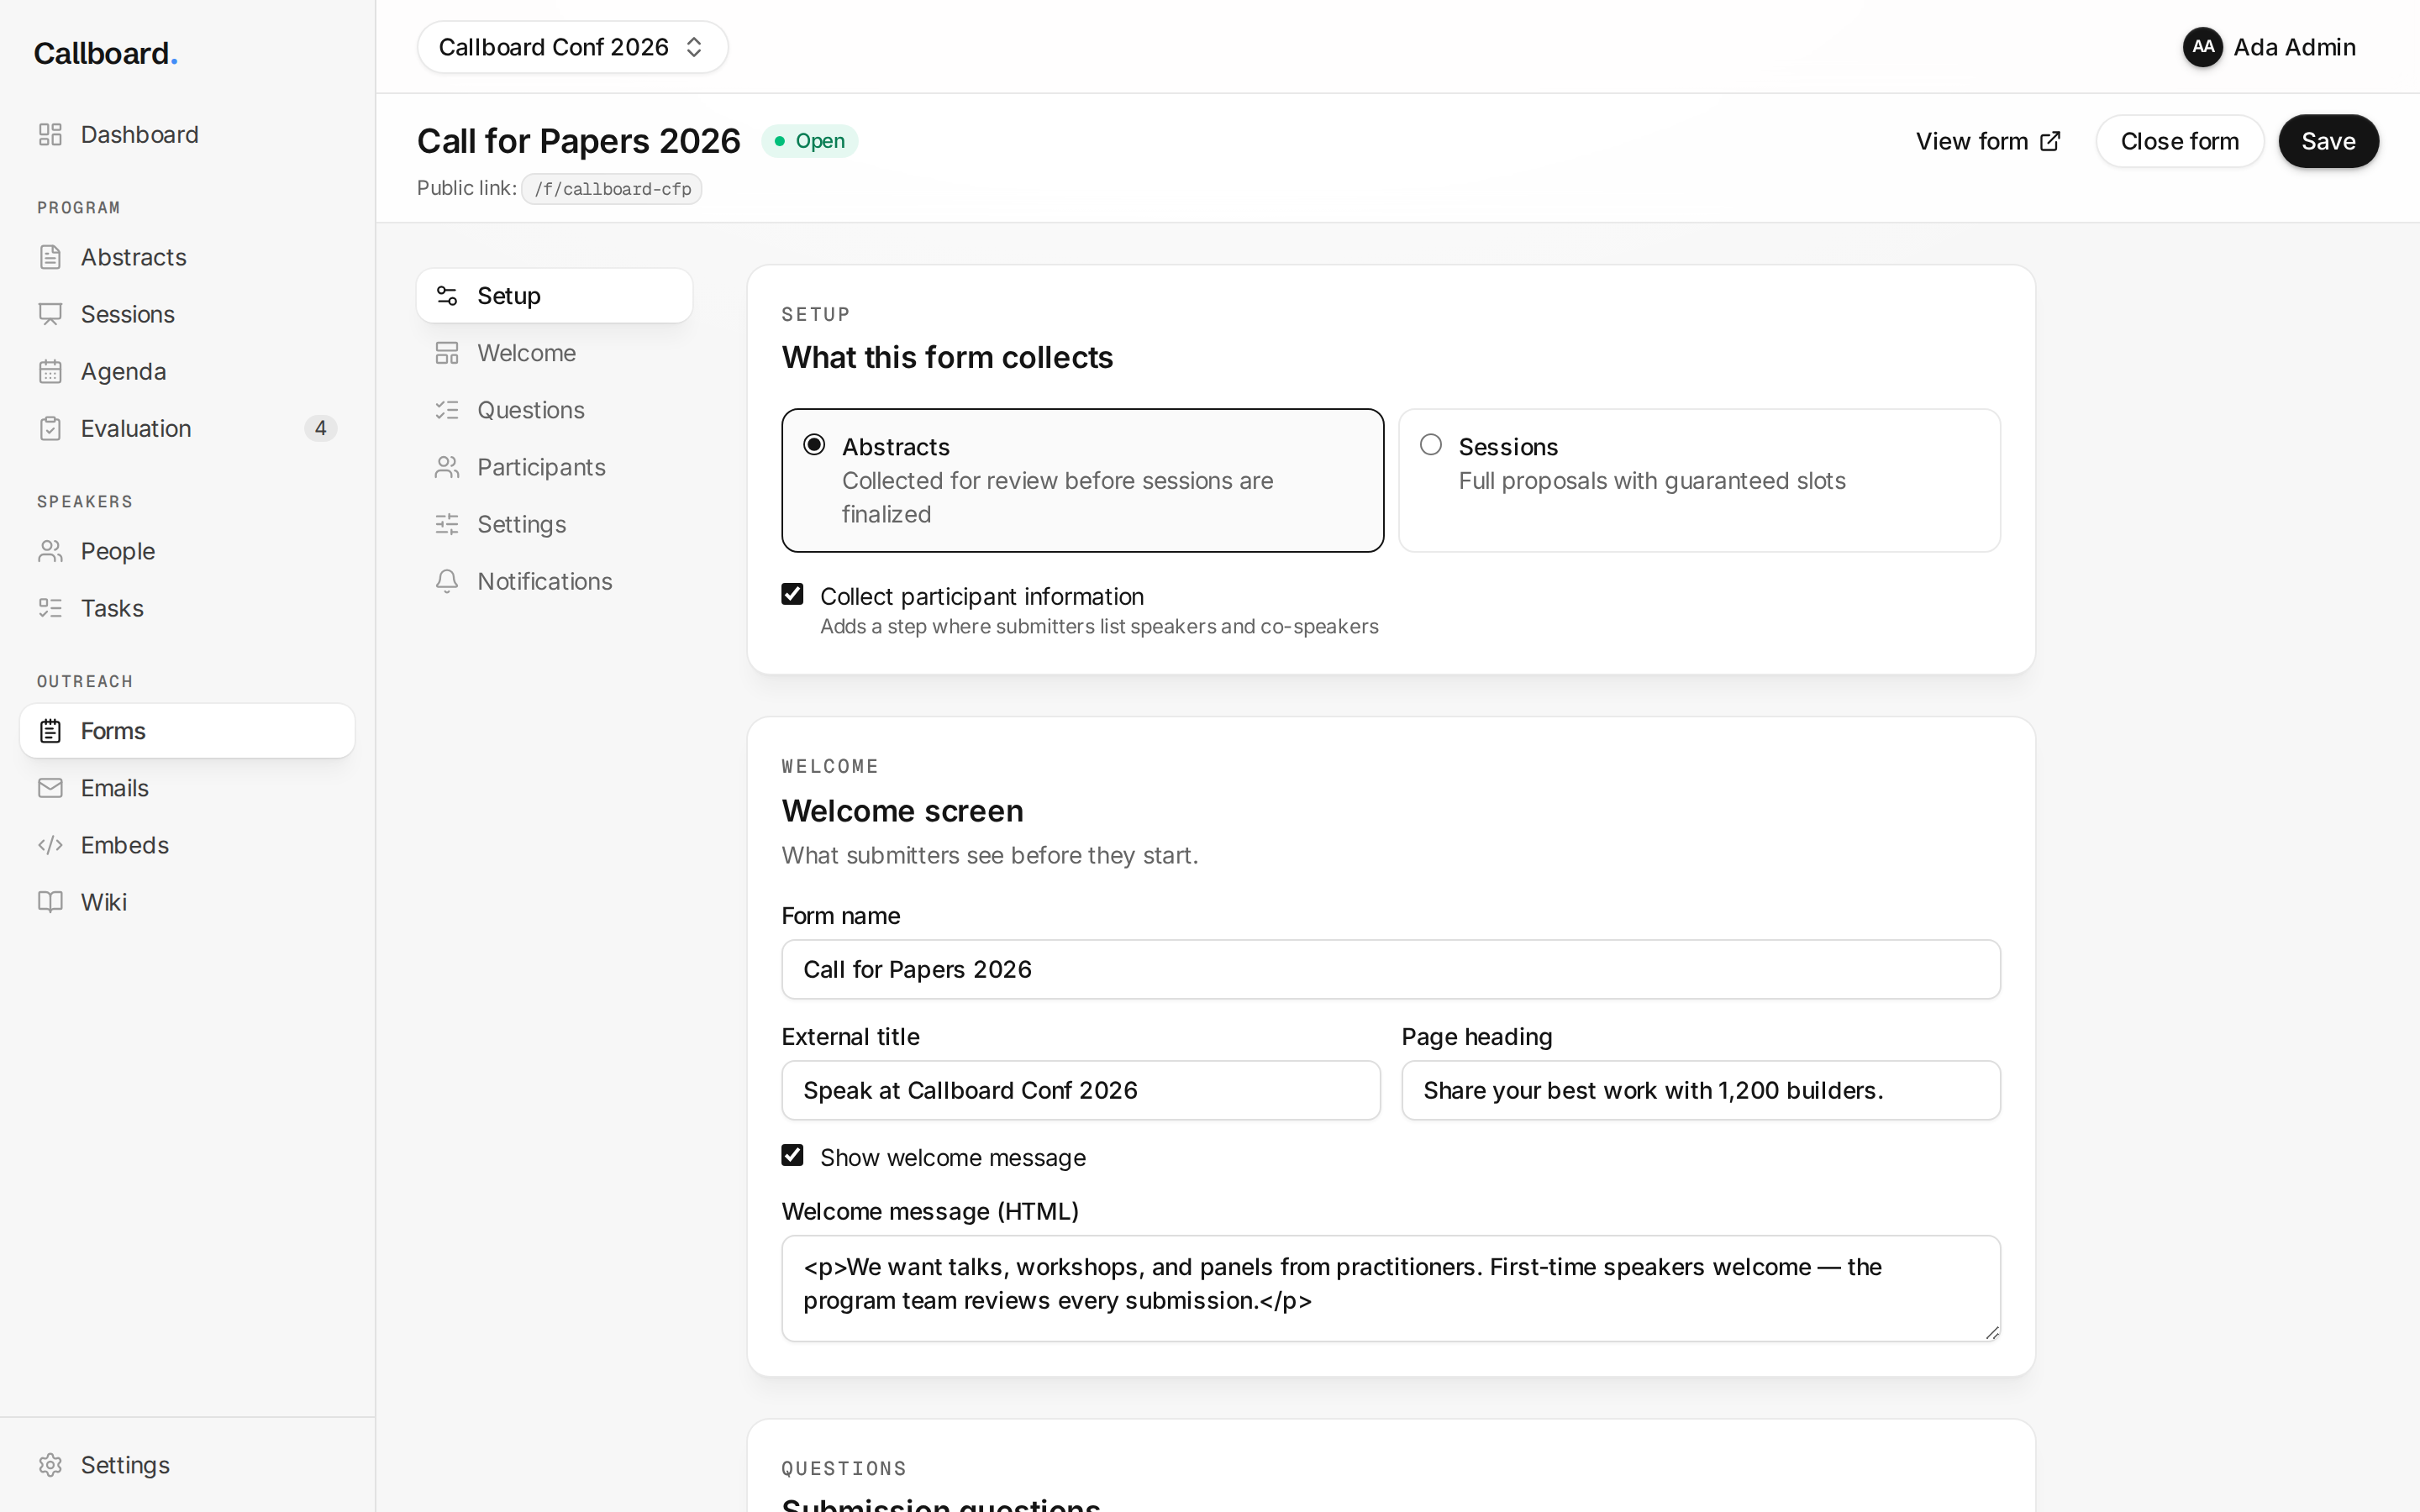
Task: Select the Abstracts radio option
Action: point(814,445)
